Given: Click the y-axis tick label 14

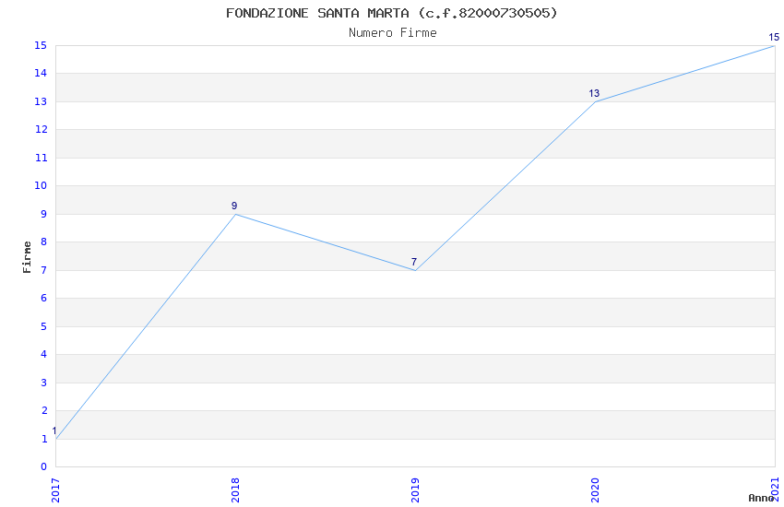Looking at the screenshot, I should pyautogui.click(x=41, y=73).
